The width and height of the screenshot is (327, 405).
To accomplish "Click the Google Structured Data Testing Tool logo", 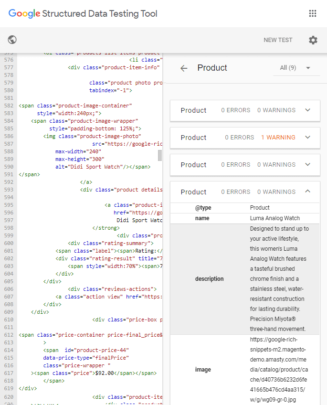I will [x=83, y=13].
